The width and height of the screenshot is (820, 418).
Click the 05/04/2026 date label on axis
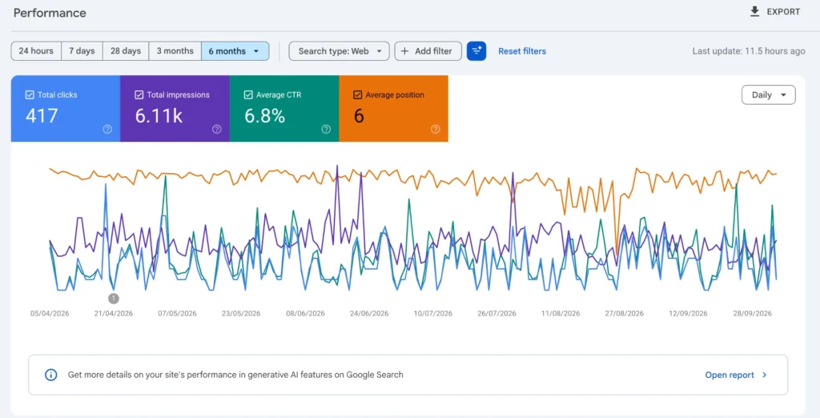coord(50,313)
